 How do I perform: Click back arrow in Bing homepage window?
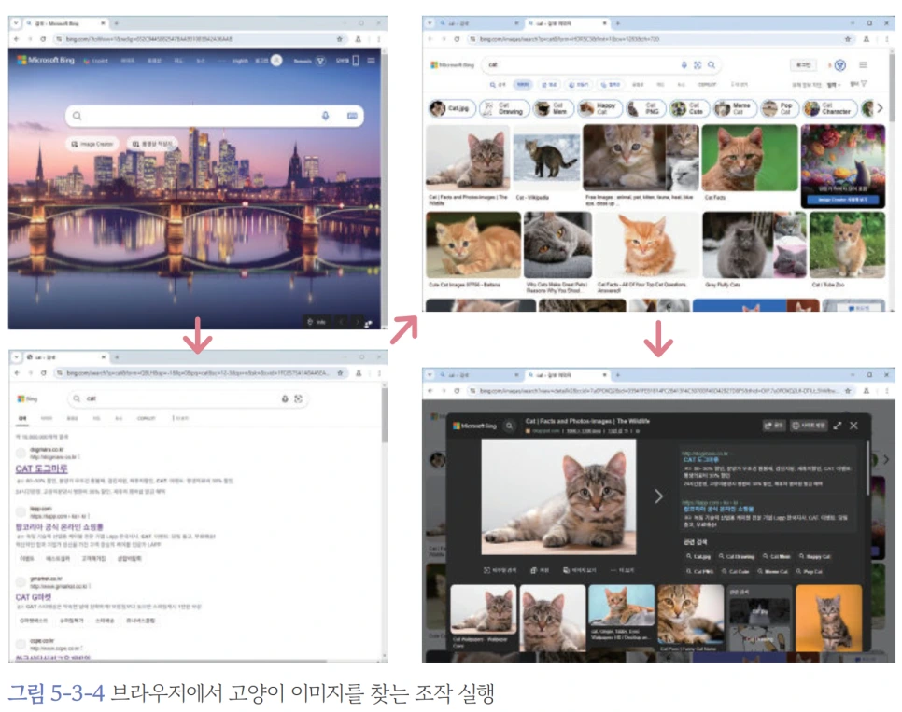17,39
